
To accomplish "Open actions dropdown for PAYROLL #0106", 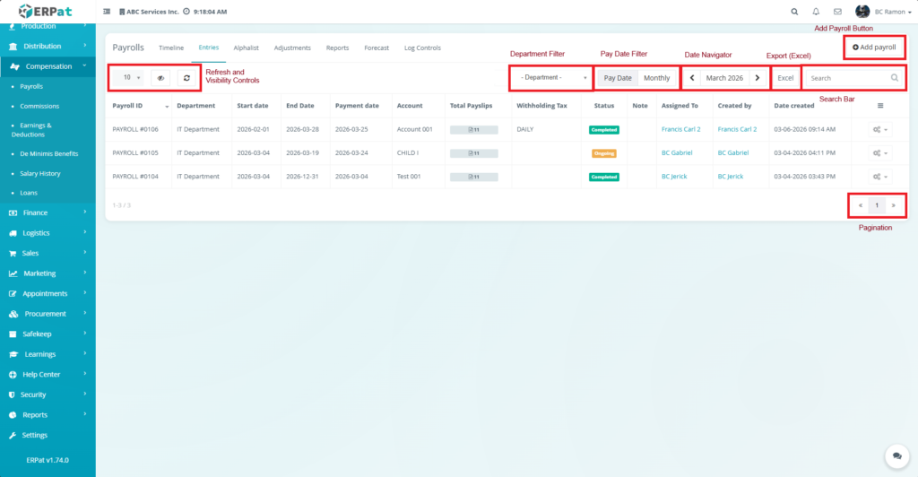I will (879, 130).
